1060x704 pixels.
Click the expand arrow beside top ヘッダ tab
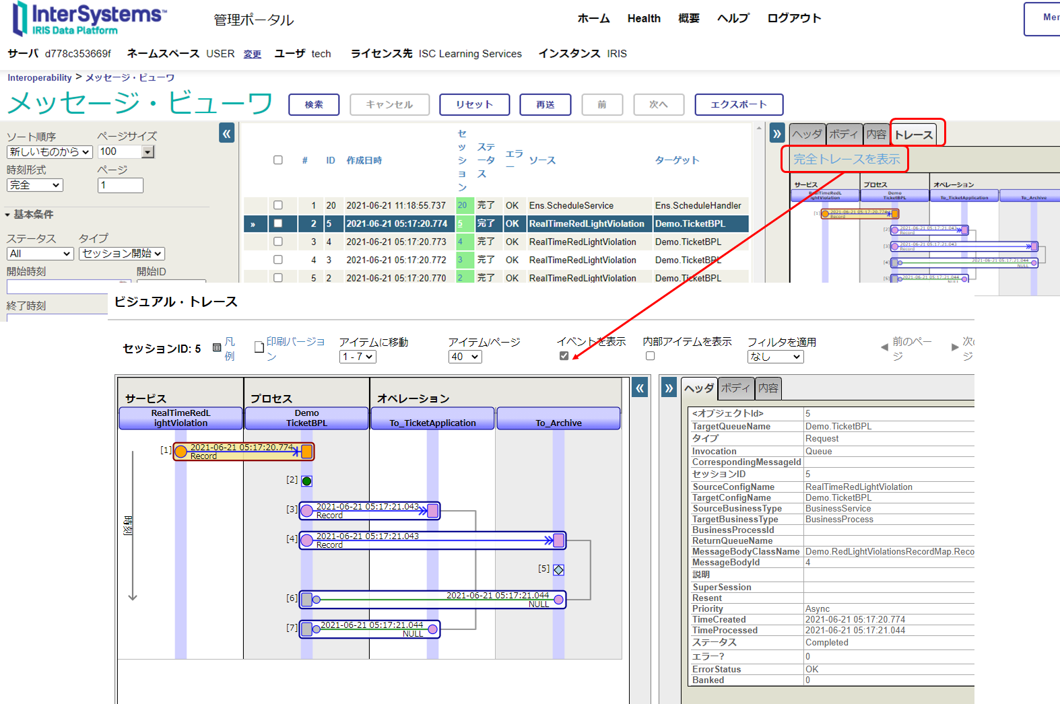point(776,134)
